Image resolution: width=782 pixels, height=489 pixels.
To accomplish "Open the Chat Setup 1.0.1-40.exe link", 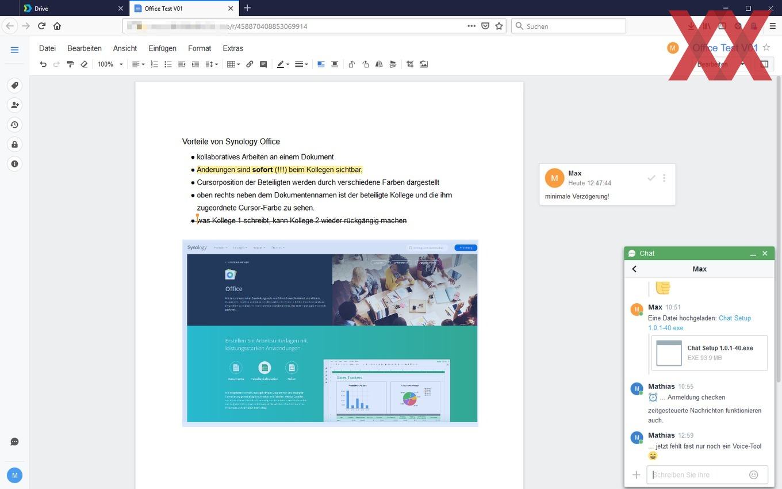I will 700,323.
